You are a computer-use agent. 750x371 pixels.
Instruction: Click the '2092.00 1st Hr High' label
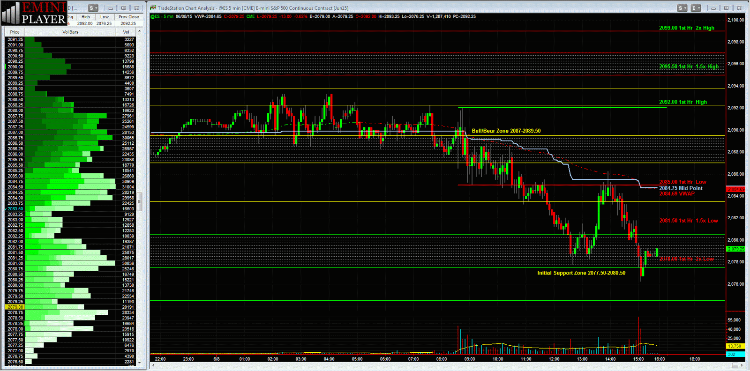pos(683,102)
